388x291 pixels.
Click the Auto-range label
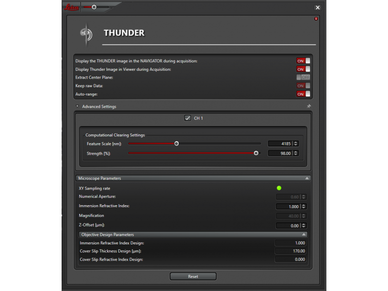coord(86,94)
